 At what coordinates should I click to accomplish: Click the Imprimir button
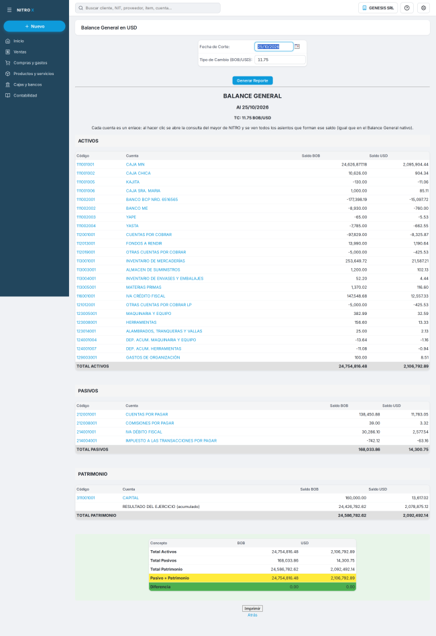[252, 609]
